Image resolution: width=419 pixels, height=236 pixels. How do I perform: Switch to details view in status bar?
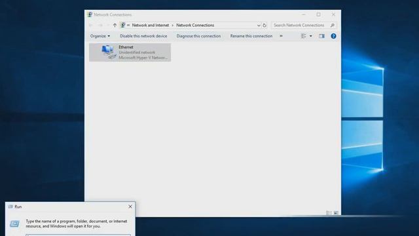click(329, 212)
